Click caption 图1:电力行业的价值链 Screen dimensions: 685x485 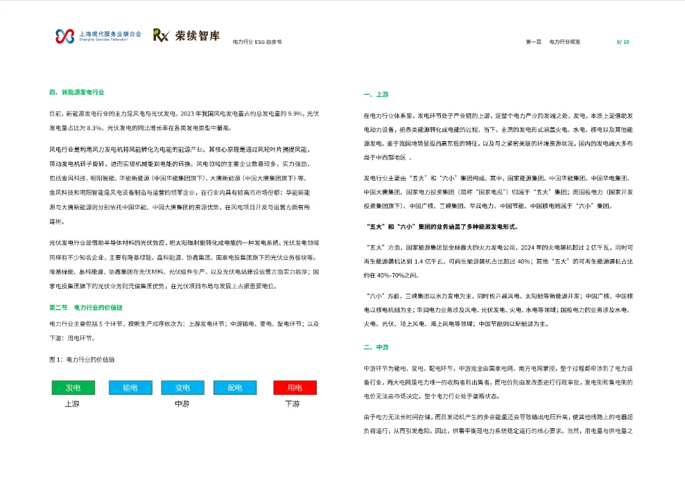click(82, 360)
